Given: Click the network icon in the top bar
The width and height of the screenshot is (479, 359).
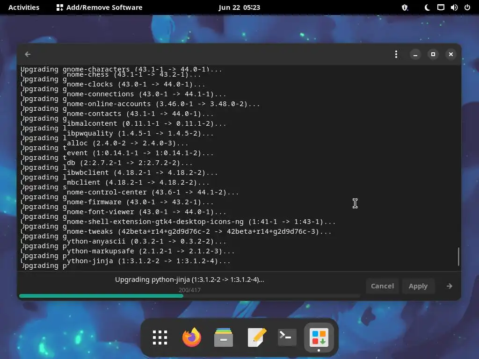Looking at the screenshot, I should [x=441, y=7].
